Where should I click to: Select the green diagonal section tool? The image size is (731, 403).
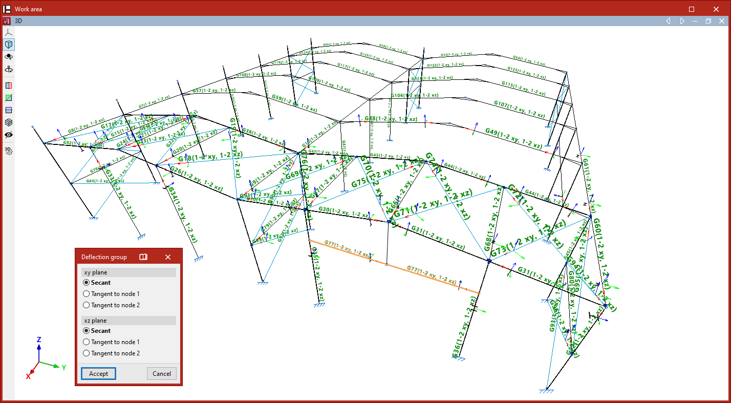[x=9, y=98]
